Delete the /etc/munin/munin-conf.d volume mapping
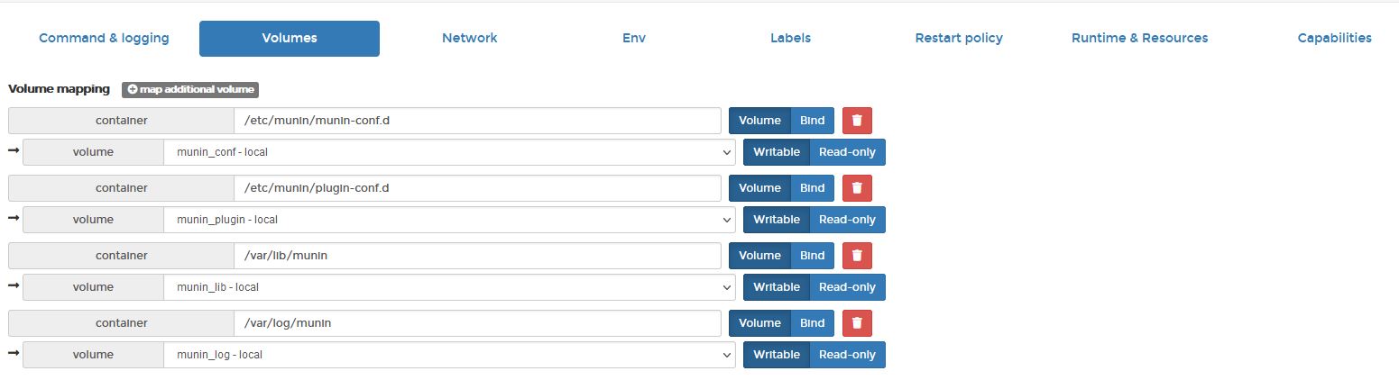 [857, 121]
